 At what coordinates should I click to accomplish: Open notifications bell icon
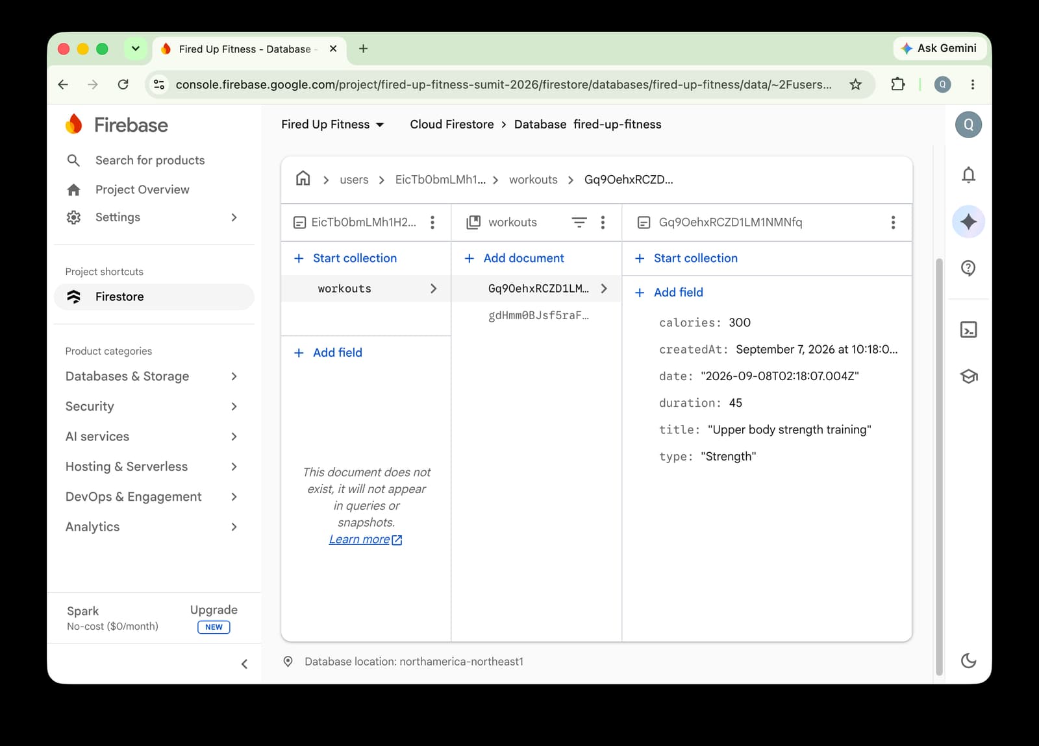pos(968,174)
